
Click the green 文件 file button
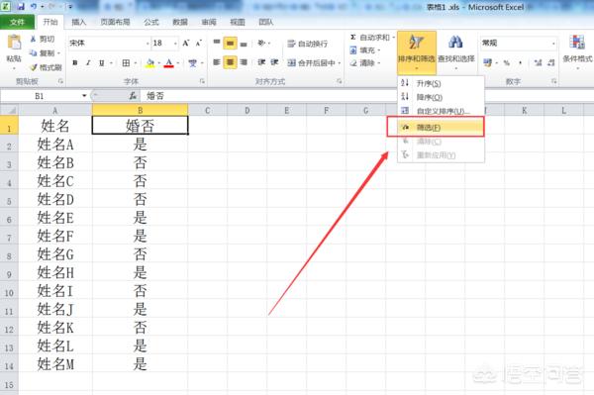click(x=17, y=22)
